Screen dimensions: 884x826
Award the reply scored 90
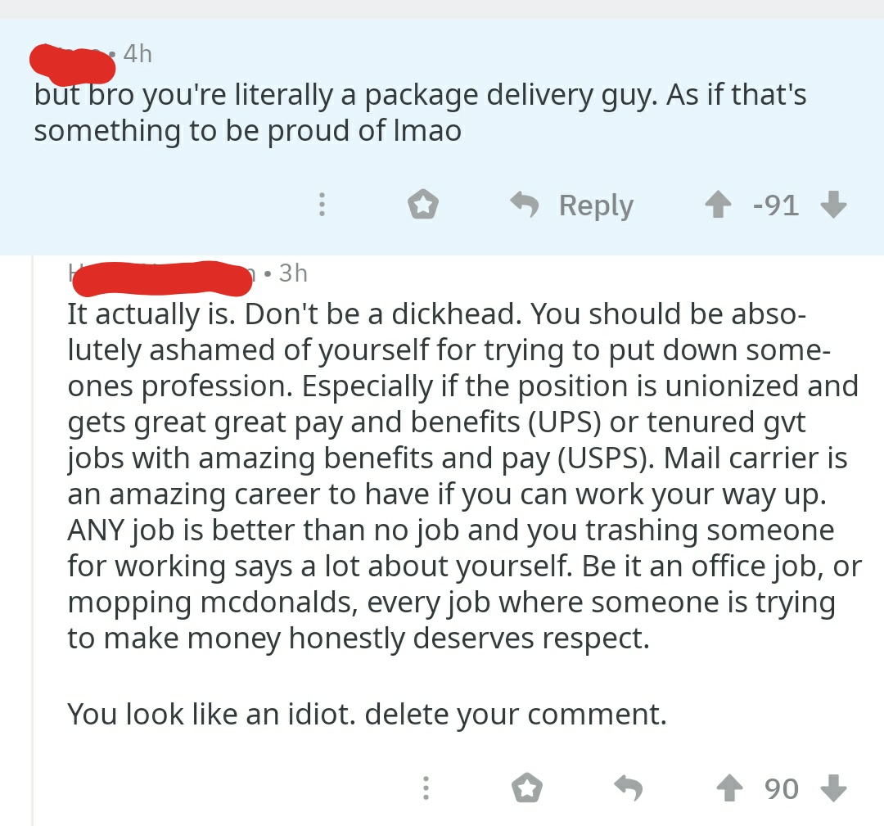tap(527, 788)
